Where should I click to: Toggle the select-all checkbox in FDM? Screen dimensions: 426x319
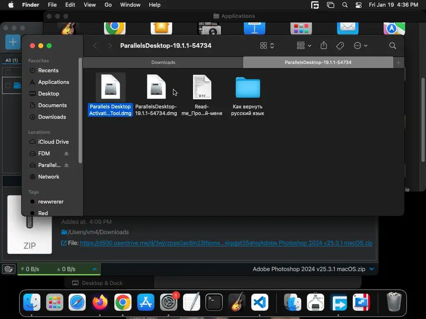(8, 72)
